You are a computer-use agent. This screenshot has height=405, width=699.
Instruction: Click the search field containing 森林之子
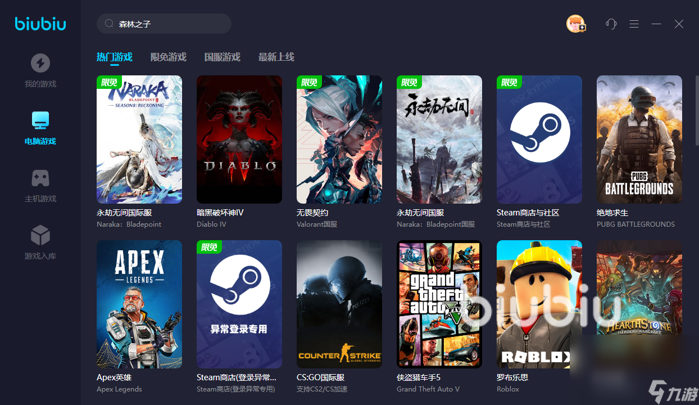[x=164, y=24]
